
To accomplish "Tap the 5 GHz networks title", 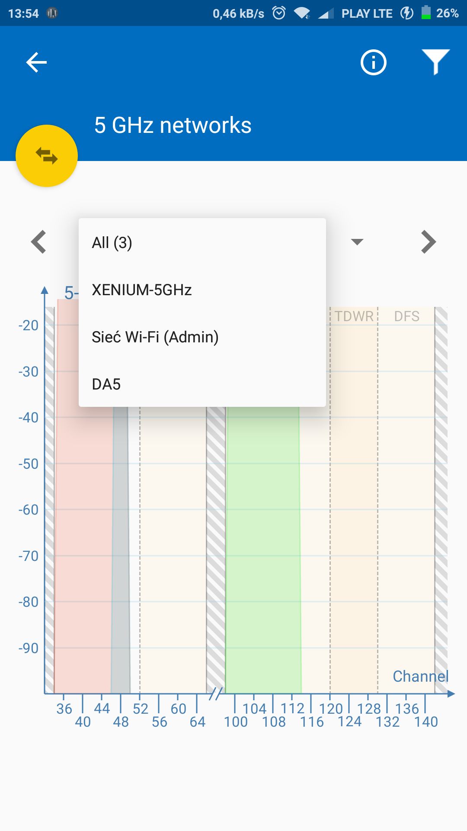I will coord(173,126).
